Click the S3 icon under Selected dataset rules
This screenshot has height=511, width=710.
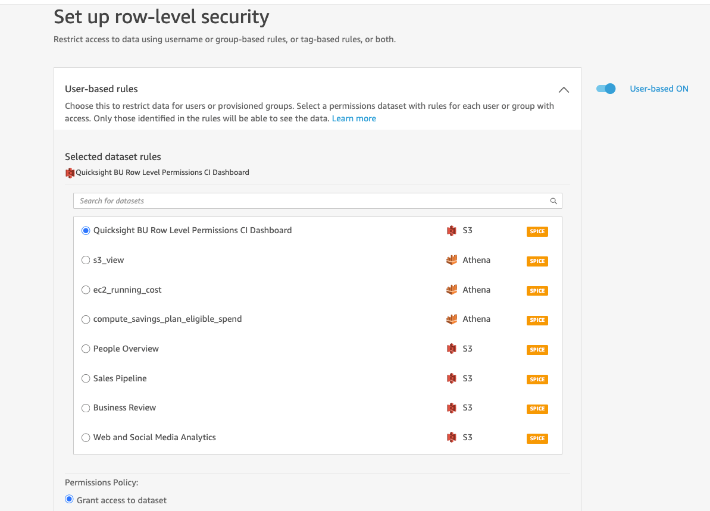click(x=70, y=173)
